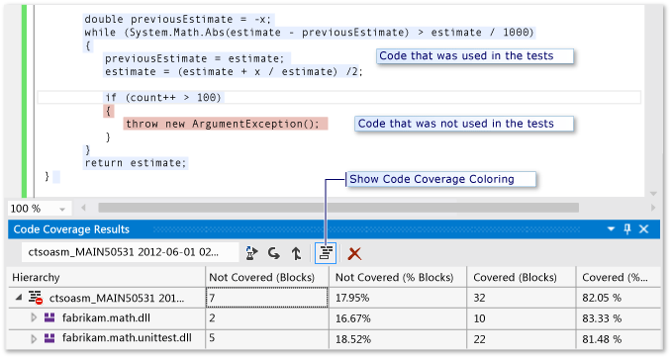The height and width of the screenshot is (358, 671).
Task: Click the cell showing 32 covered blocks
Action: tap(522, 298)
